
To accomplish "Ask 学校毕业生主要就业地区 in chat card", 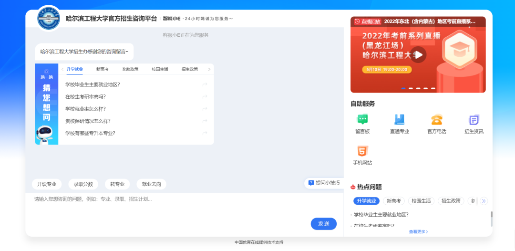I will [x=93, y=84].
